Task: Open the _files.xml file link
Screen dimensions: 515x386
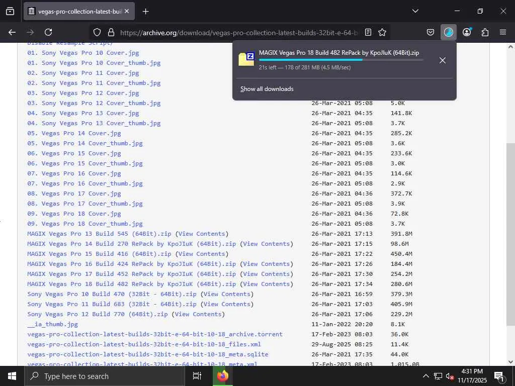Action: pyautogui.click(x=144, y=345)
